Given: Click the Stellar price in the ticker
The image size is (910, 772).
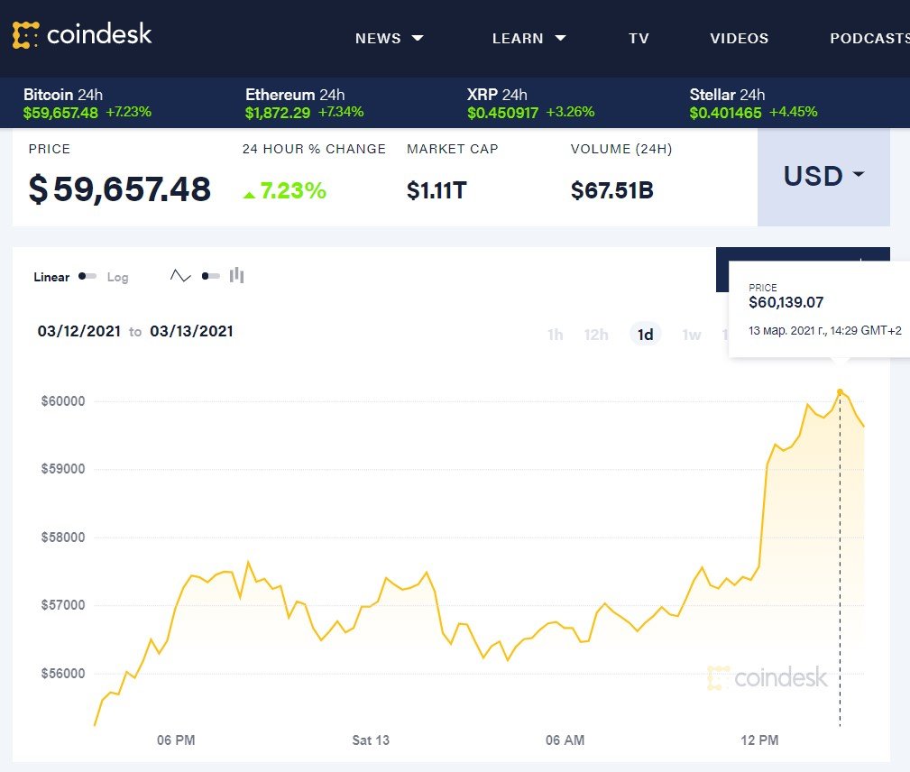Looking at the screenshot, I should click(727, 114).
